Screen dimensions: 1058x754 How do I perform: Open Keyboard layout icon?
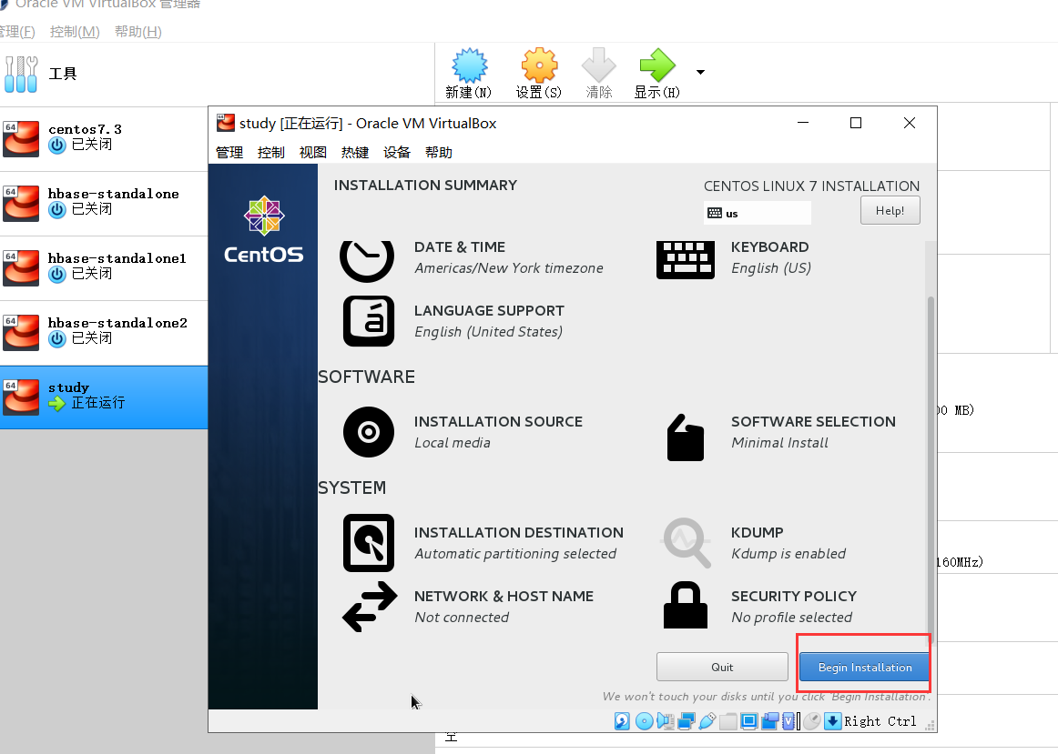(x=686, y=259)
